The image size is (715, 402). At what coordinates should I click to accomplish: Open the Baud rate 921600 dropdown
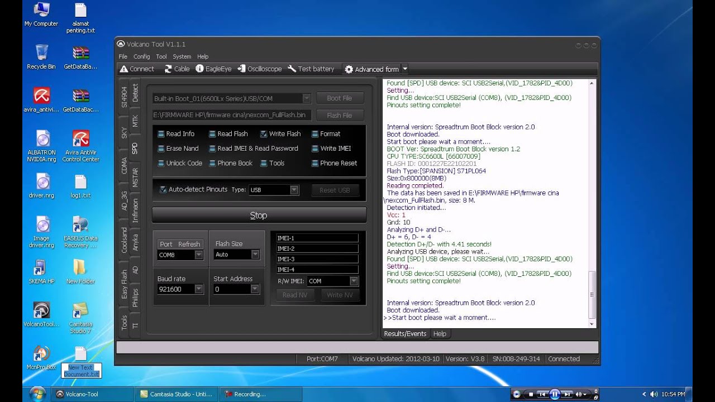pos(198,289)
